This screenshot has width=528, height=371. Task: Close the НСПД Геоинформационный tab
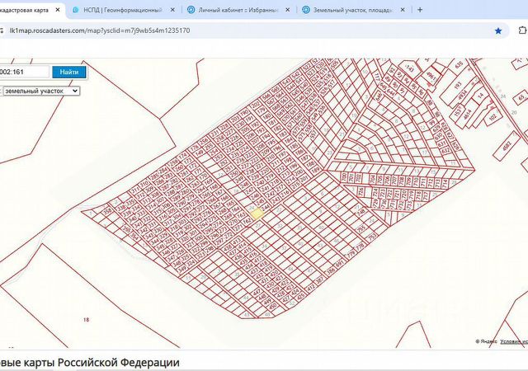173,10
